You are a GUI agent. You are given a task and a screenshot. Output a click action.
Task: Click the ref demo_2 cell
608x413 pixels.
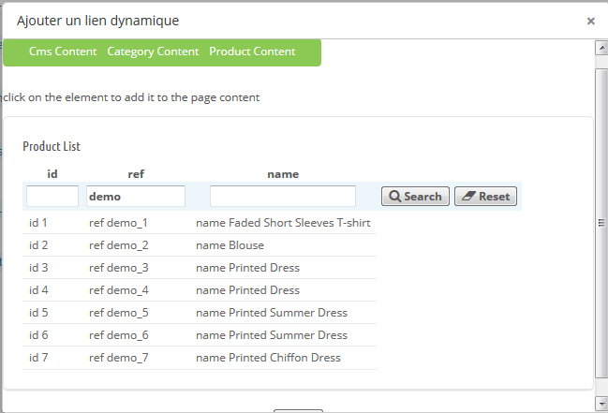coord(119,245)
